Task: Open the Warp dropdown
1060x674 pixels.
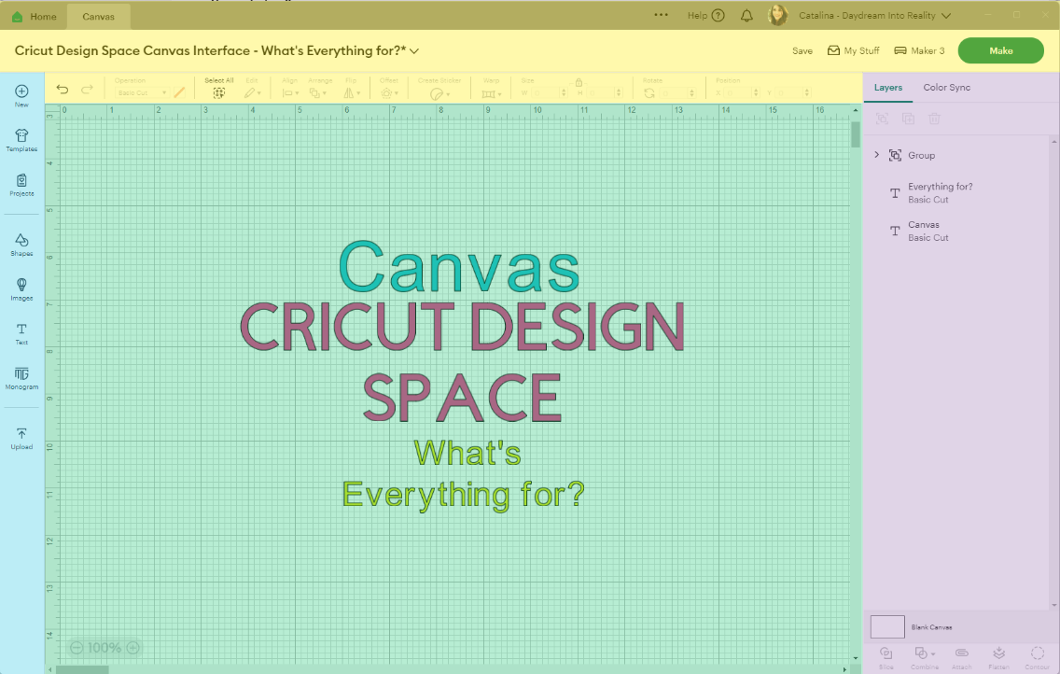Action: point(492,94)
